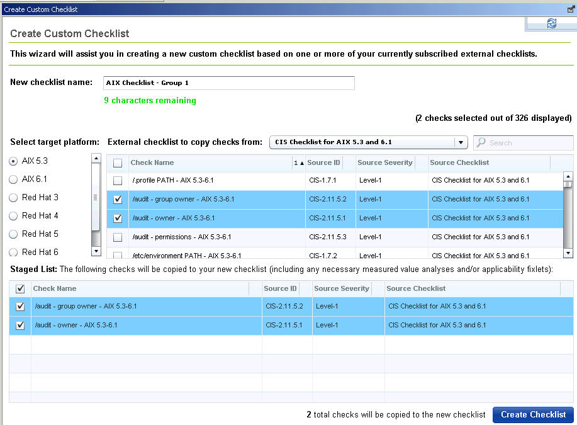Click the Create Checklist button

coord(533,414)
